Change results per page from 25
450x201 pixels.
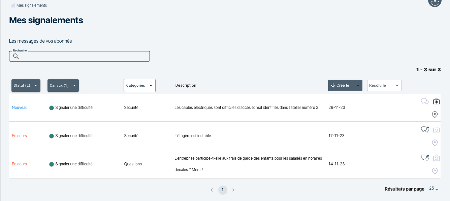pos(433,189)
